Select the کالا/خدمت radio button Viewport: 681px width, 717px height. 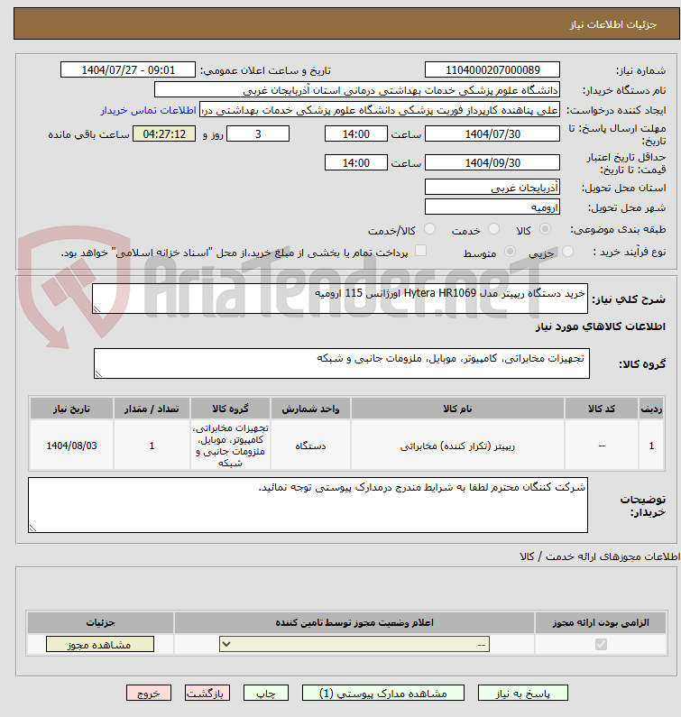click(x=429, y=229)
